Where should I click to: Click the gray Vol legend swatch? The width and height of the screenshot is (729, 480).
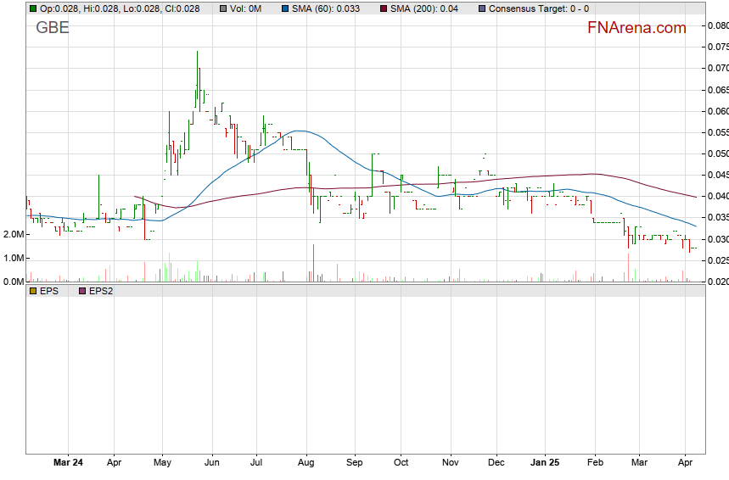point(222,8)
